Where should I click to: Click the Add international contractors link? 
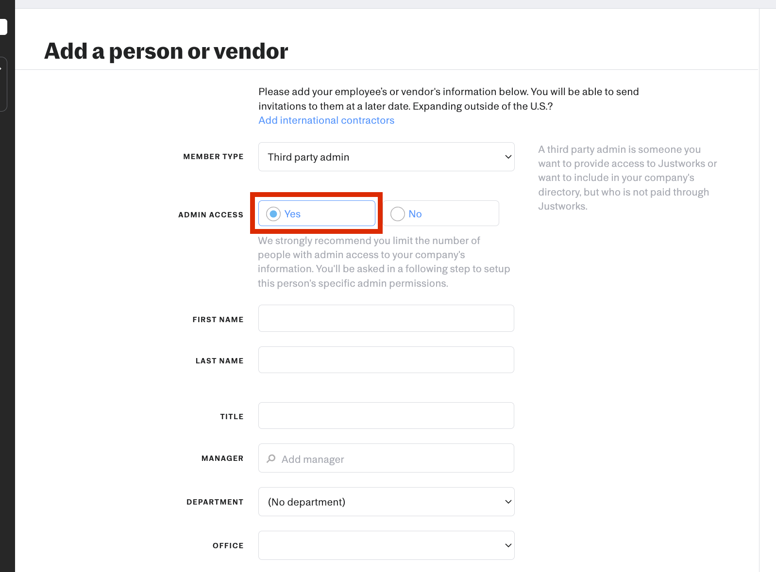pos(326,120)
